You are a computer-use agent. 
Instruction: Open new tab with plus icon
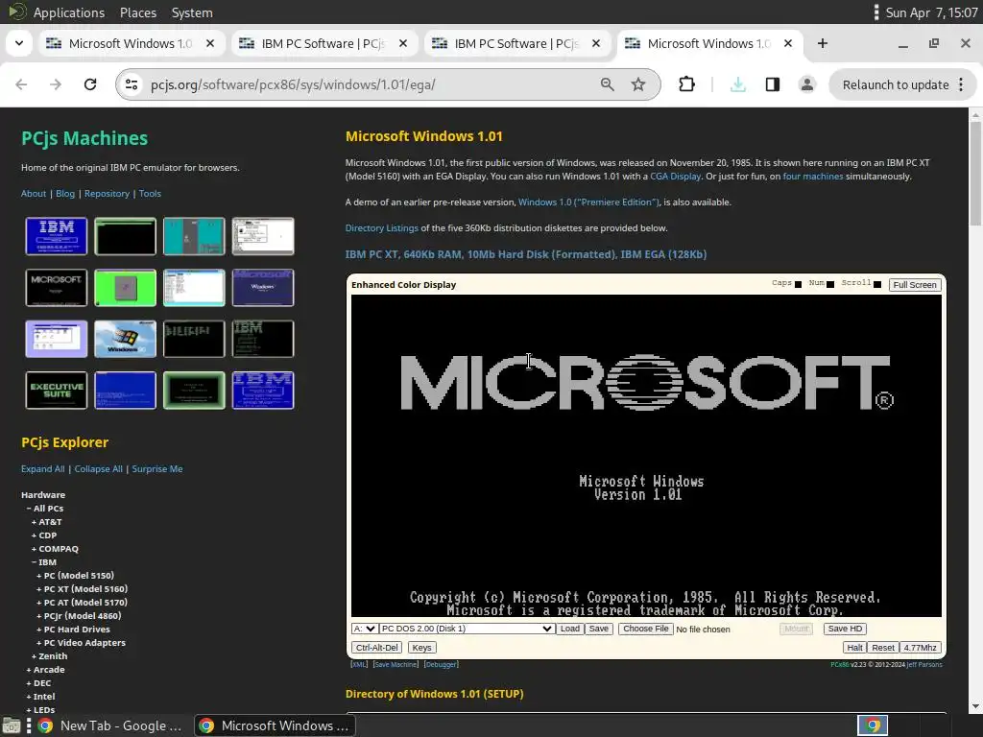click(x=823, y=43)
